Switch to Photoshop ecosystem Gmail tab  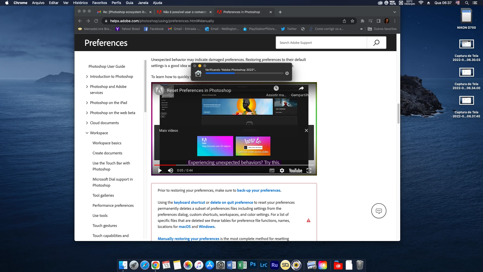(125, 12)
